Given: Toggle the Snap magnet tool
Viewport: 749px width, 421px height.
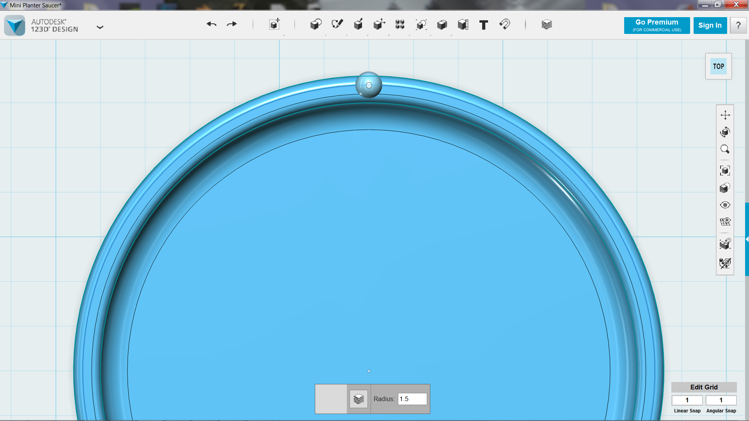Looking at the screenshot, I should click(x=504, y=25).
